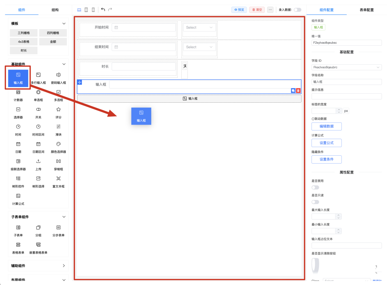Copy the selected 输入框 field
Viewport: 390px width, 285px height.
pos(293,91)
